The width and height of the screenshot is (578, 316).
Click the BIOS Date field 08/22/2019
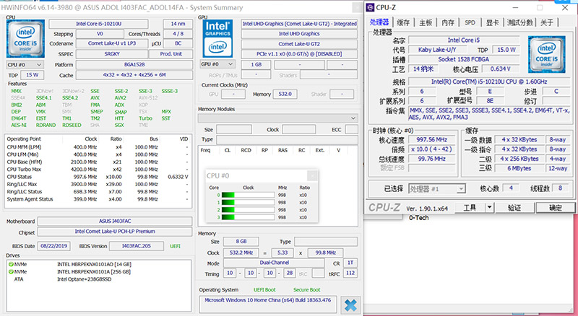(x=53, y=246)
